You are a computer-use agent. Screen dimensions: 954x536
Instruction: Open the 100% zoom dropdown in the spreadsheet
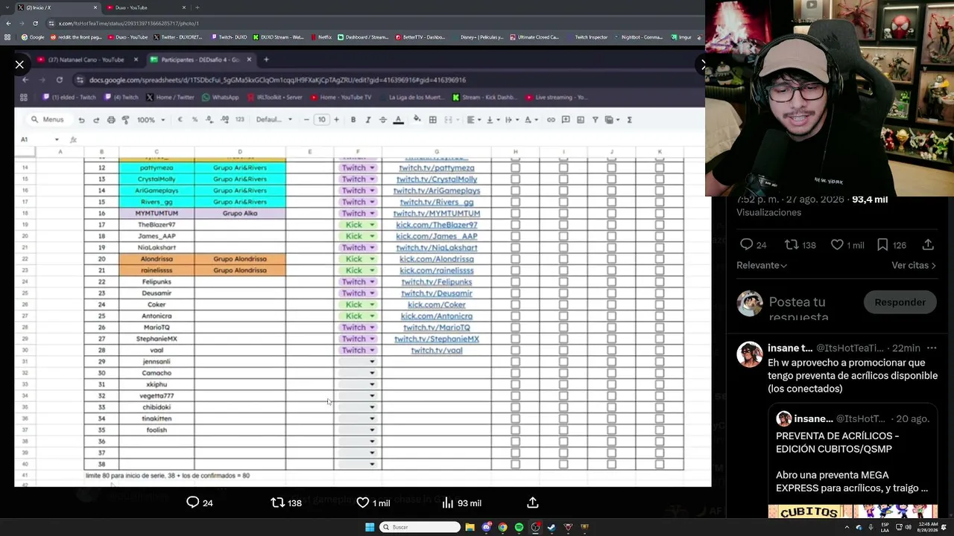pos(150,119)
